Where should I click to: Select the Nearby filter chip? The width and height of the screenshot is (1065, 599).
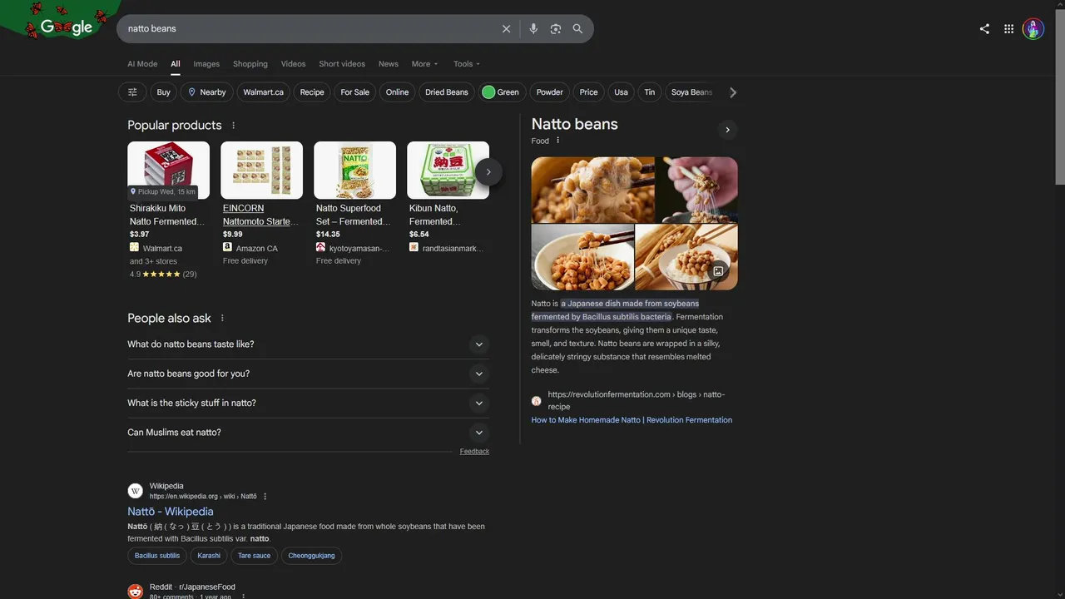pyautogui.click(x=206, y=92)
